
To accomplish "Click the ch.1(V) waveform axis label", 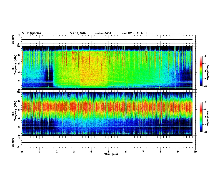I will (13, 39).
